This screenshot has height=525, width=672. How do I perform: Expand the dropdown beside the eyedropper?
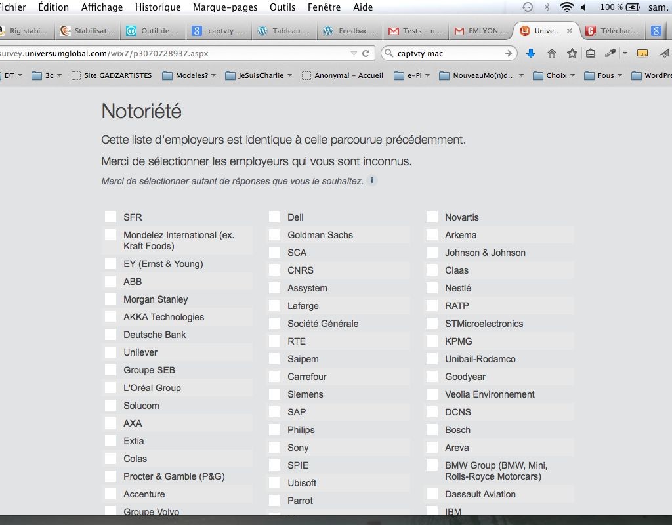[625, 53]
